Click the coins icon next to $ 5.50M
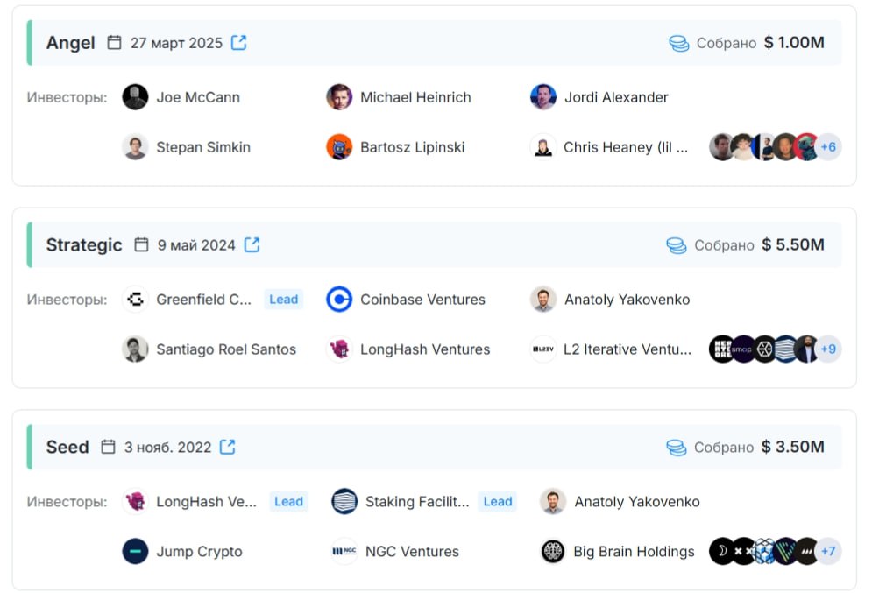The width and height of the screenshot is (872, 593). 677,245
